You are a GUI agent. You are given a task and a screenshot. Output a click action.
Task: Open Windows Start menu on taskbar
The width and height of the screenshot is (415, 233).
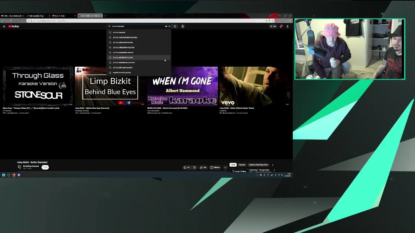tap(4, 175)
